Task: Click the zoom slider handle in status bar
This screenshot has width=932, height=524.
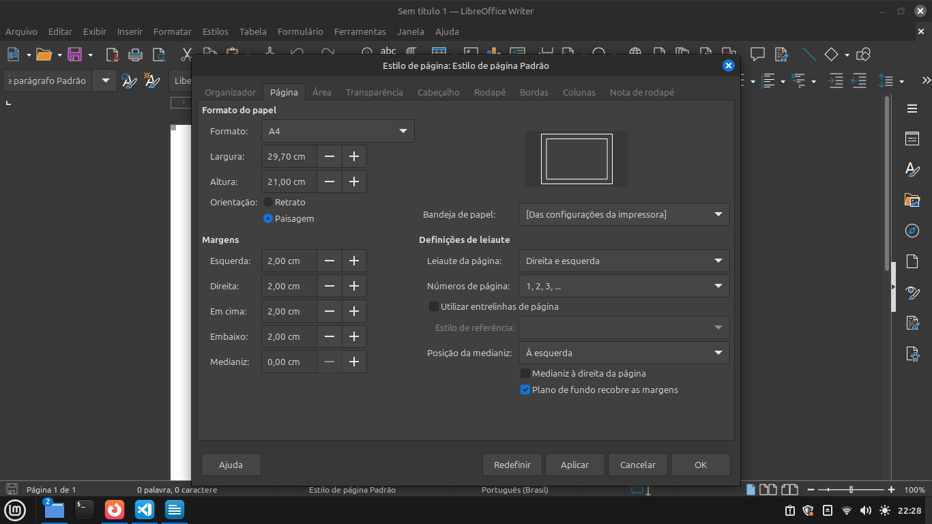Action: click(x=851, y=490)
